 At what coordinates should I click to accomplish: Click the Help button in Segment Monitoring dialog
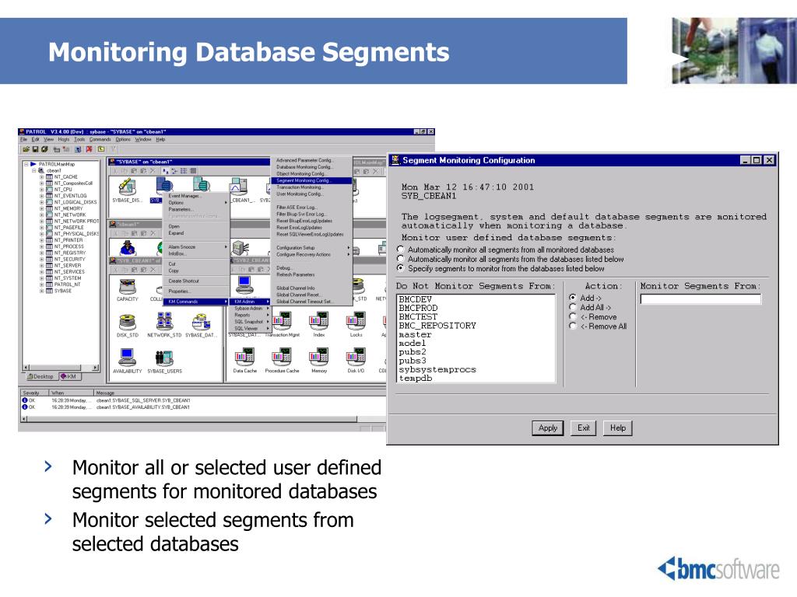(618, 428)
